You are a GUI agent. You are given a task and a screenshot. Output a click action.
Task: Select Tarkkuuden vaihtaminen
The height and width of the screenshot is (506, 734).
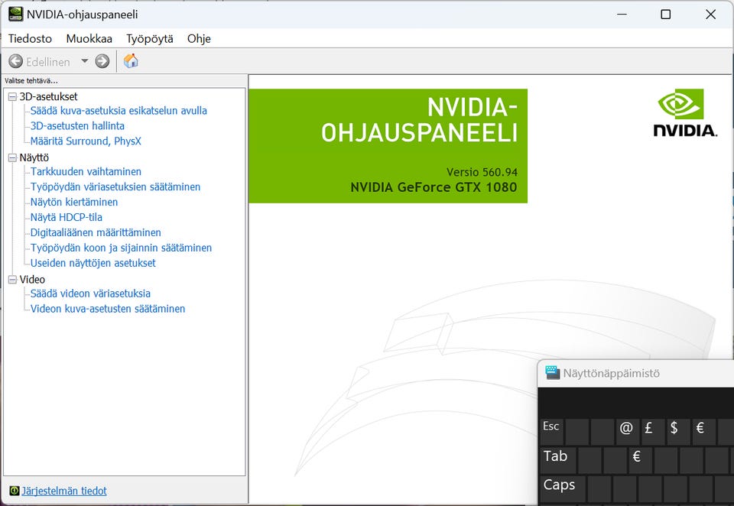86,171
